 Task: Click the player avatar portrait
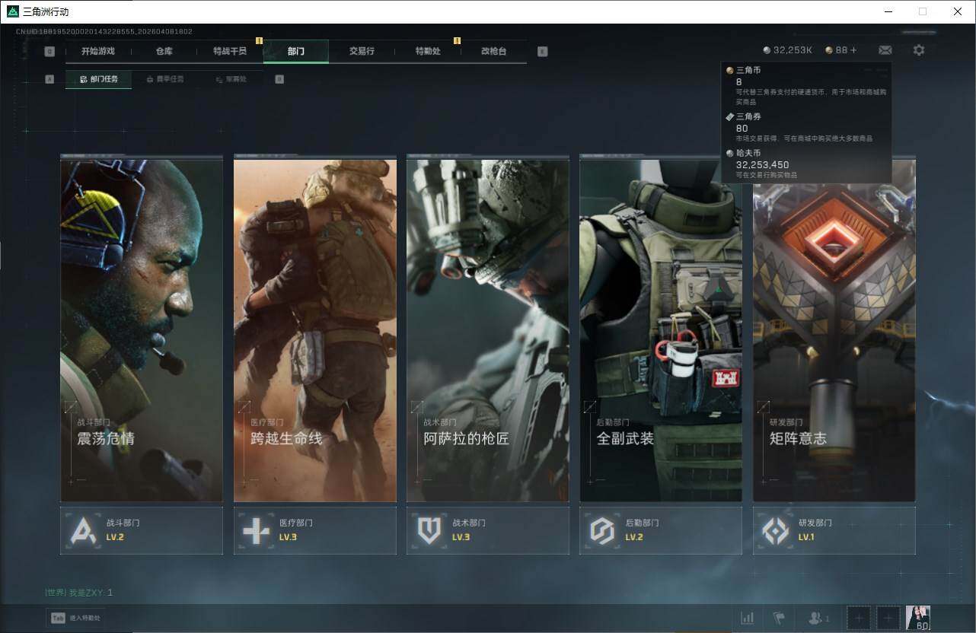point(917,617)
